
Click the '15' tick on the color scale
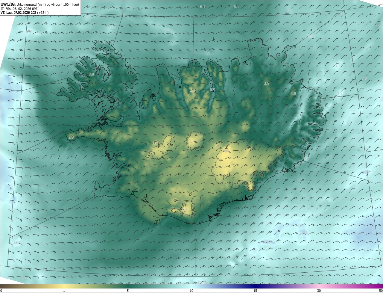(255, 291)
